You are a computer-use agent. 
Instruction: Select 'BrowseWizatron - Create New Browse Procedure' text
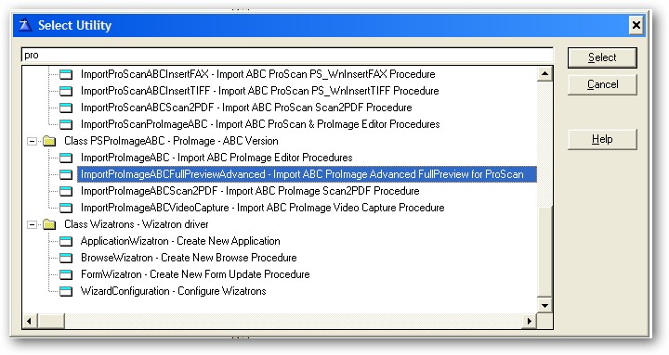pyautogui.click(x=189, y=258)
